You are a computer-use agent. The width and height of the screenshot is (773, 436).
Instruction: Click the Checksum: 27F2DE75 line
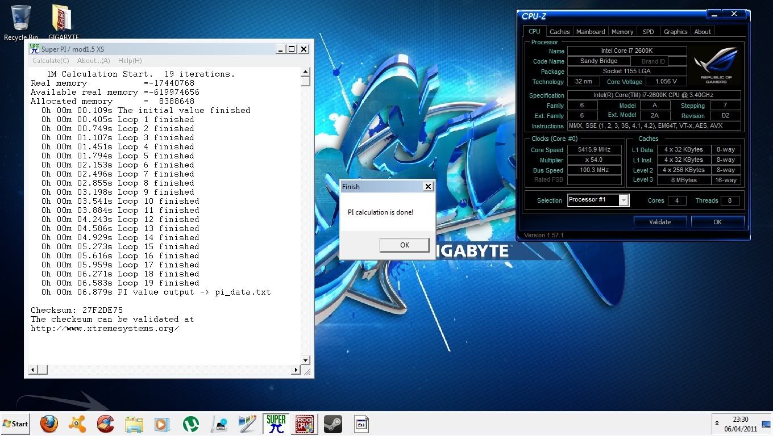[77, 310]
